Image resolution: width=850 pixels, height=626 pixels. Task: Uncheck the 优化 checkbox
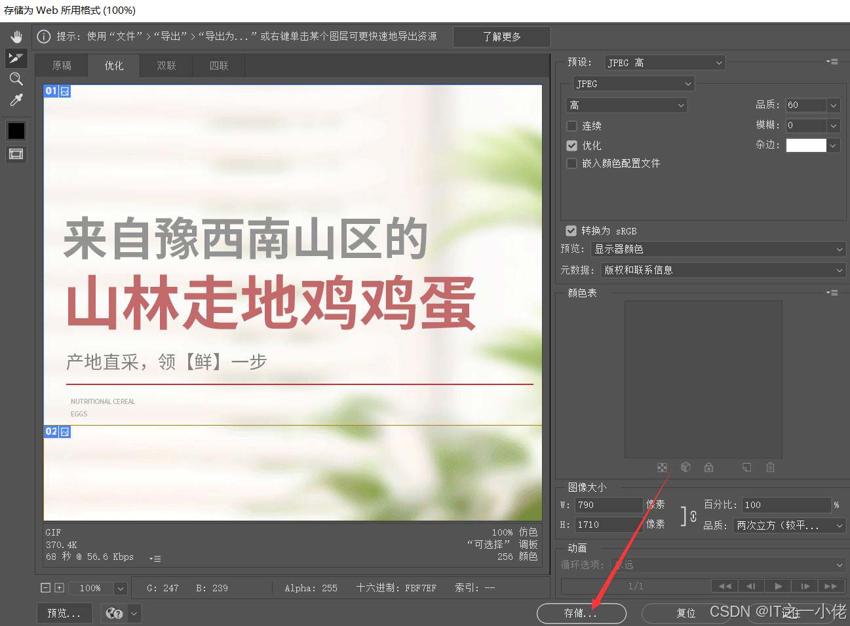(572, 145)
